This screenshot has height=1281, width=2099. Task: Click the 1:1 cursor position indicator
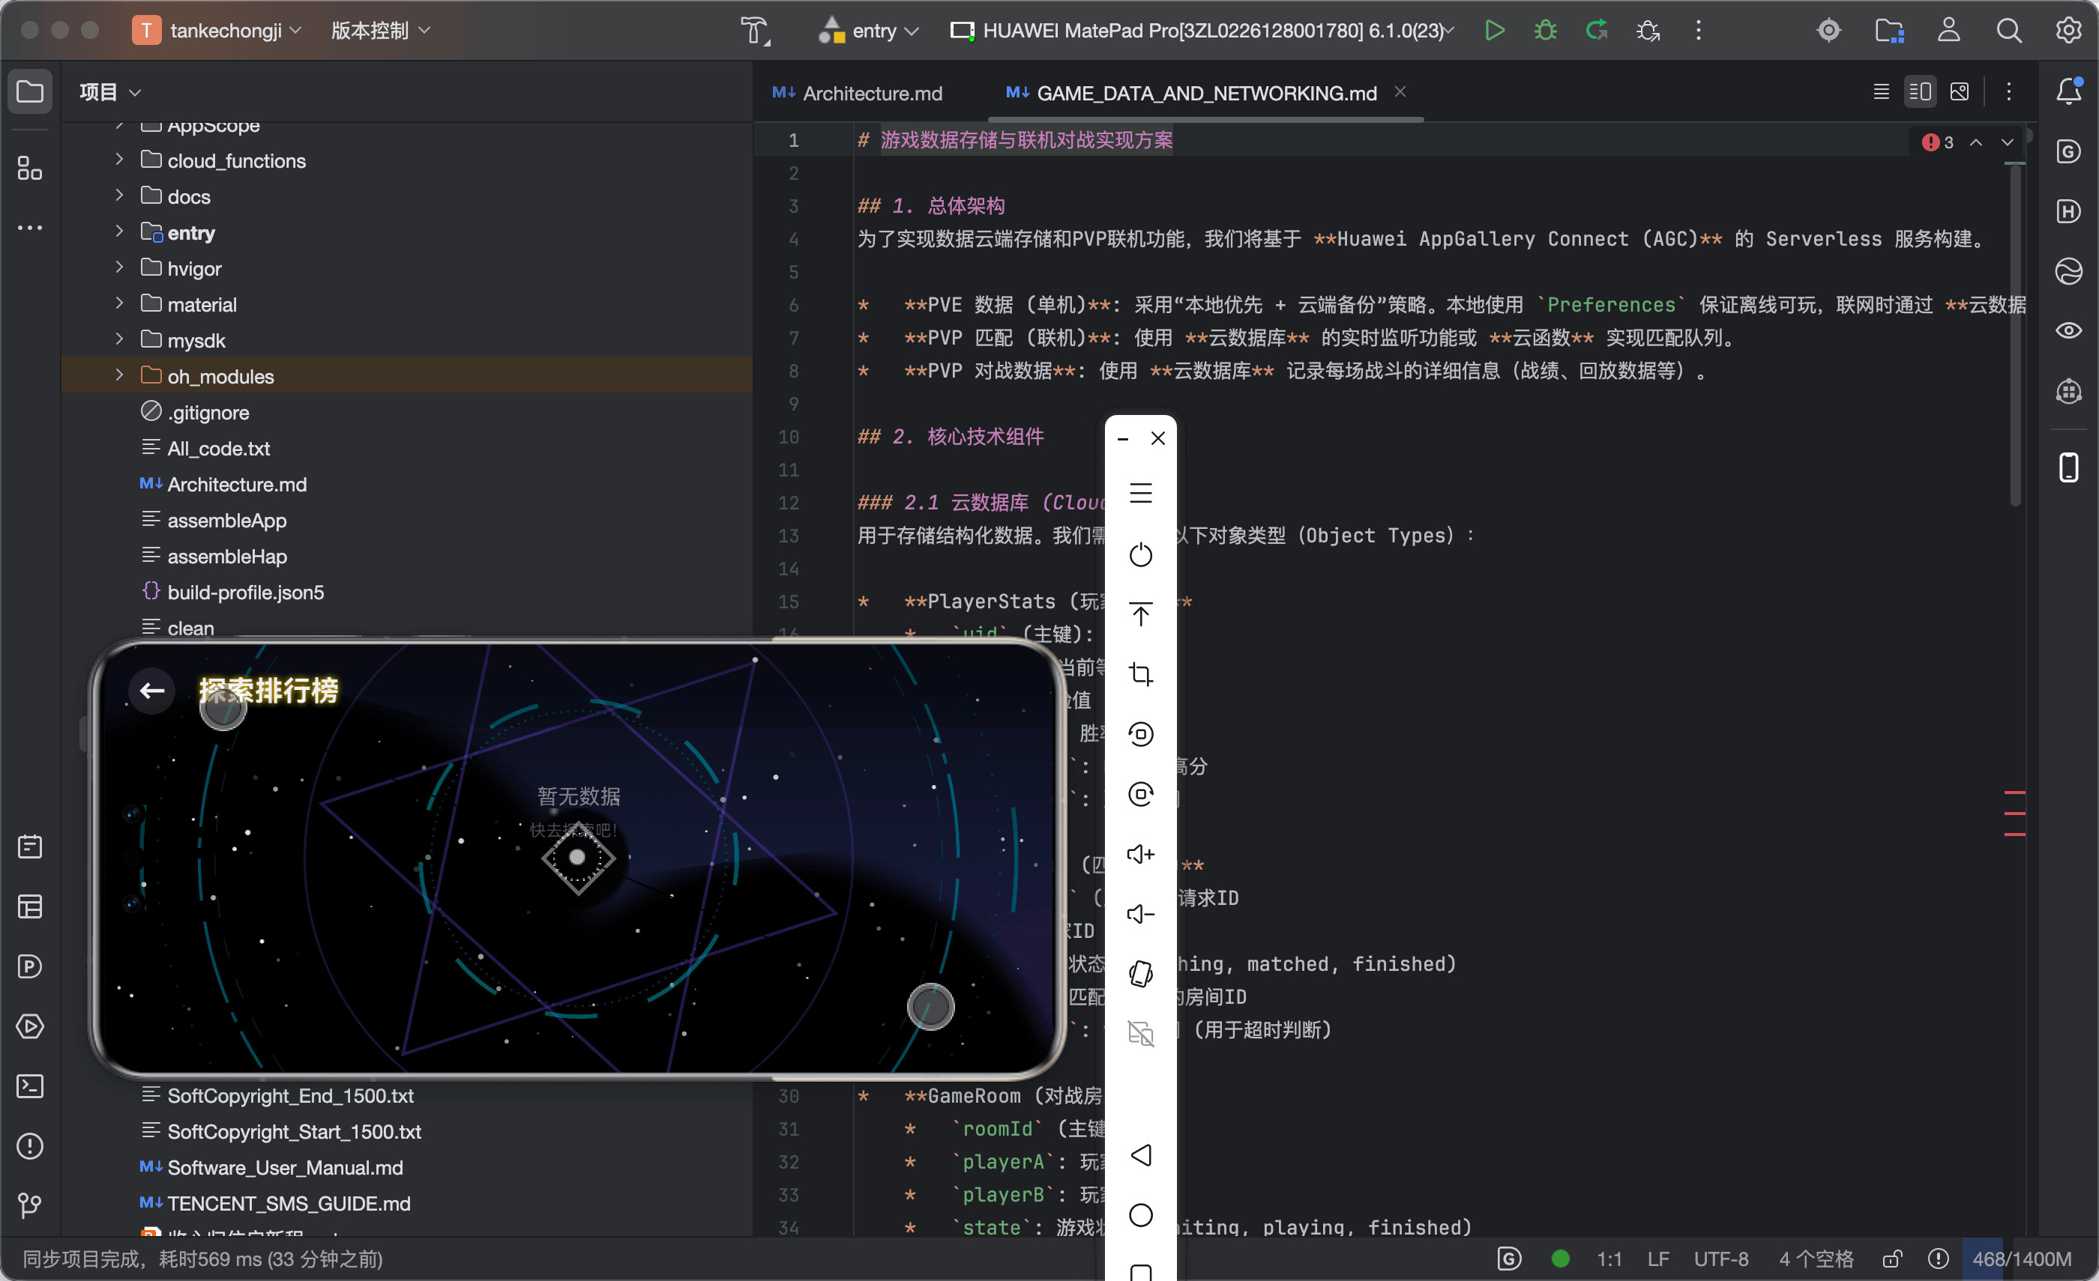click(x=1608, y=1259)
